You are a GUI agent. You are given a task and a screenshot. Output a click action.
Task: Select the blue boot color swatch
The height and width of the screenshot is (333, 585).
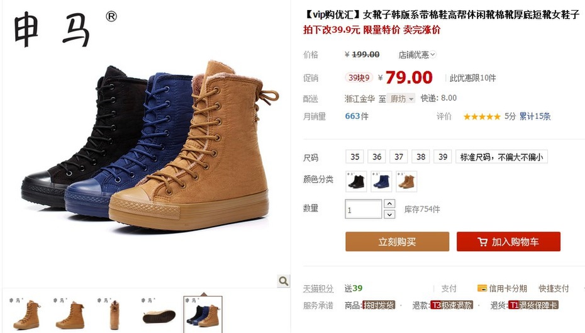point(381,181)
